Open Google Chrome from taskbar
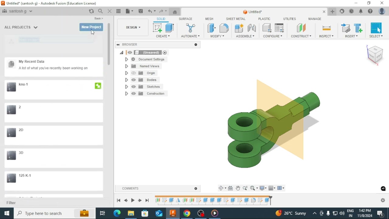Image resolution: width=389 pixels, height=219 pixels. (x=187, y=213)
